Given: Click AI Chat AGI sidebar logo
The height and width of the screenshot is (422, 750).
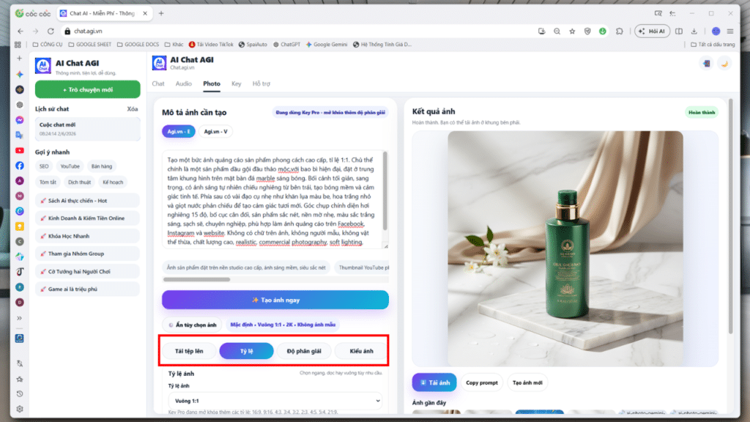Looking at the screenshot, I should pyautogui.click(x=43, y=65).
